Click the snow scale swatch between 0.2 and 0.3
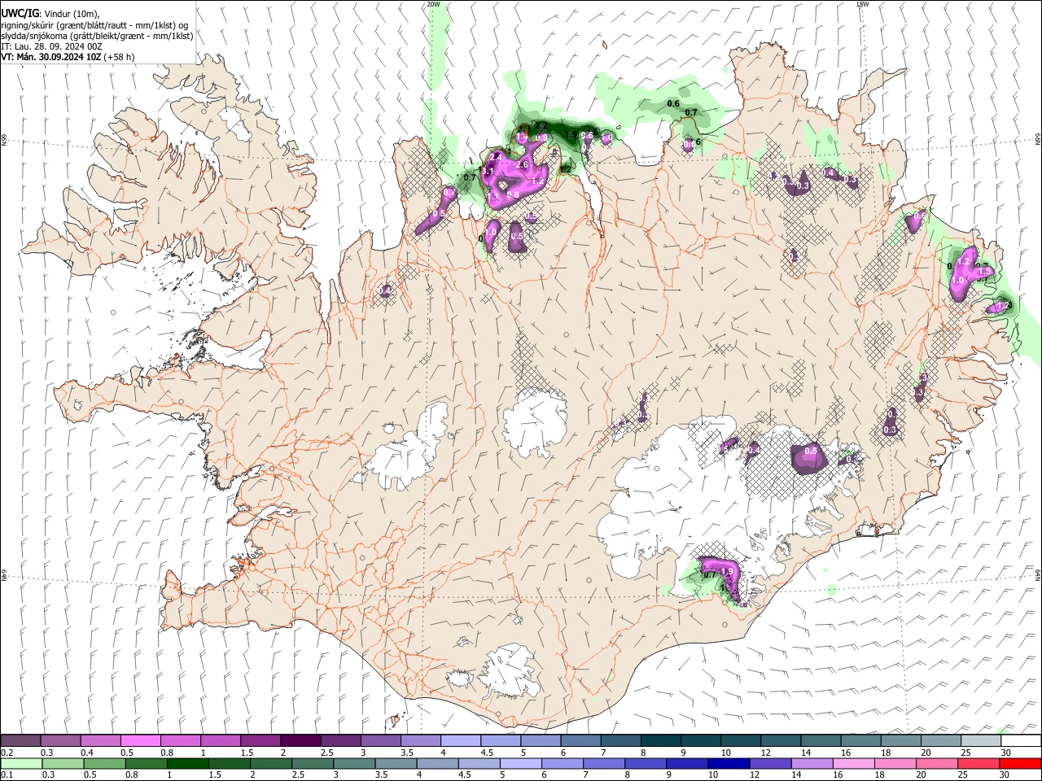This screenshot has width=1042, height=781. 20,741
